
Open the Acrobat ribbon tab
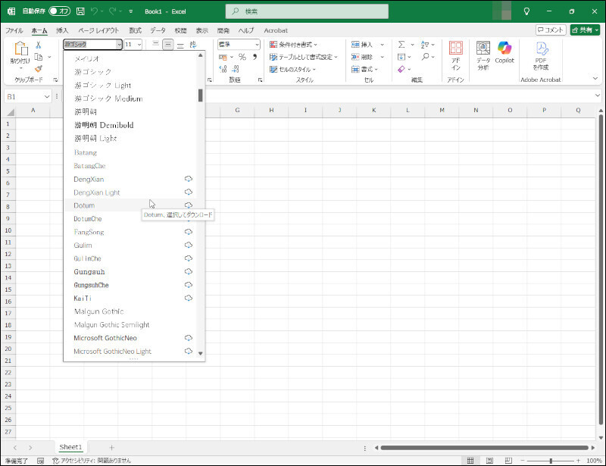click(276, 30)
